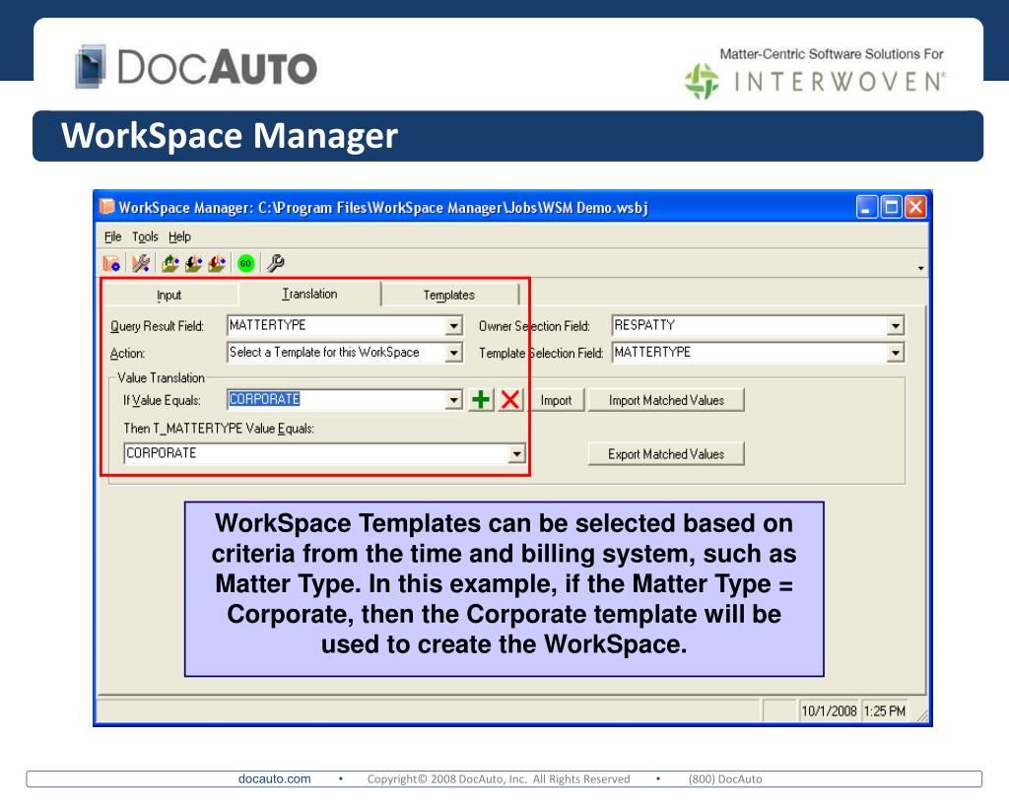
Task: Open the Query Result Field dropdown
Action: (x=453, y=325)
